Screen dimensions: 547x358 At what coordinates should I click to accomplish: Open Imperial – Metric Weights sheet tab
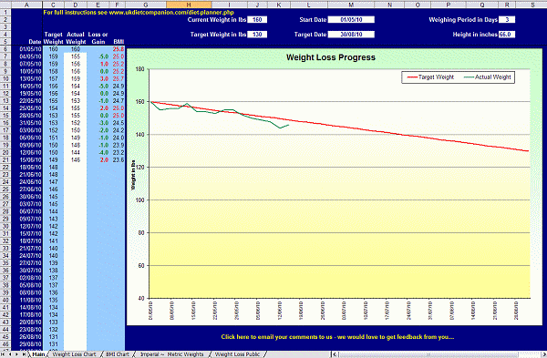171,354
